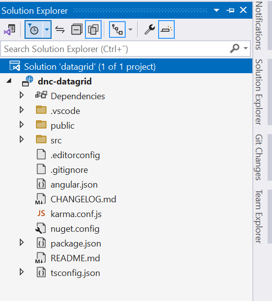Screen dimensions: 272x301
Task: Click the file icon of .editorconfig
Action: tap(41, 154)
